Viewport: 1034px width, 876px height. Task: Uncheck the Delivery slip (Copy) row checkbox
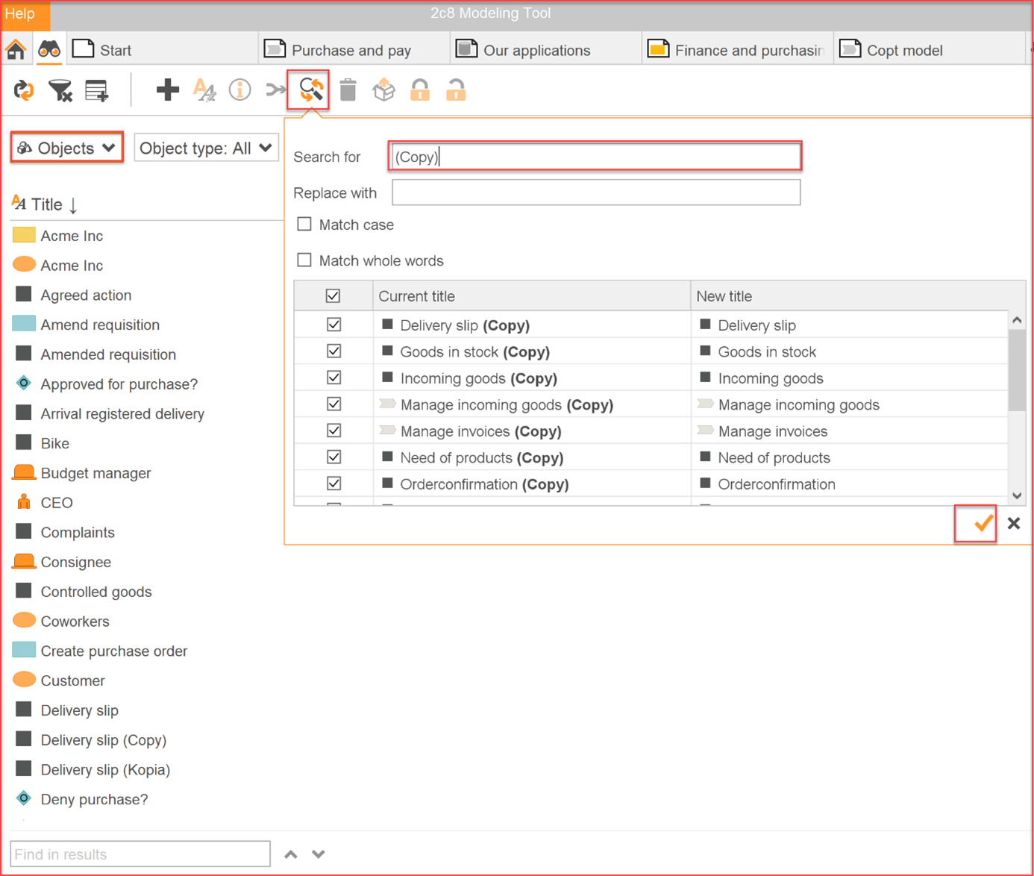(334, 325)
